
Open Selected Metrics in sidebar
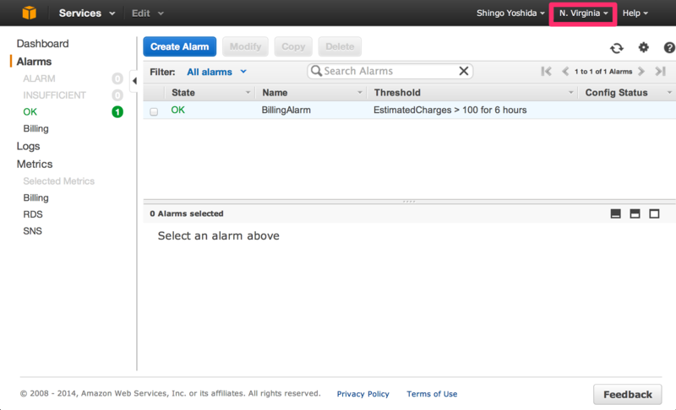(x=58, y=181)
